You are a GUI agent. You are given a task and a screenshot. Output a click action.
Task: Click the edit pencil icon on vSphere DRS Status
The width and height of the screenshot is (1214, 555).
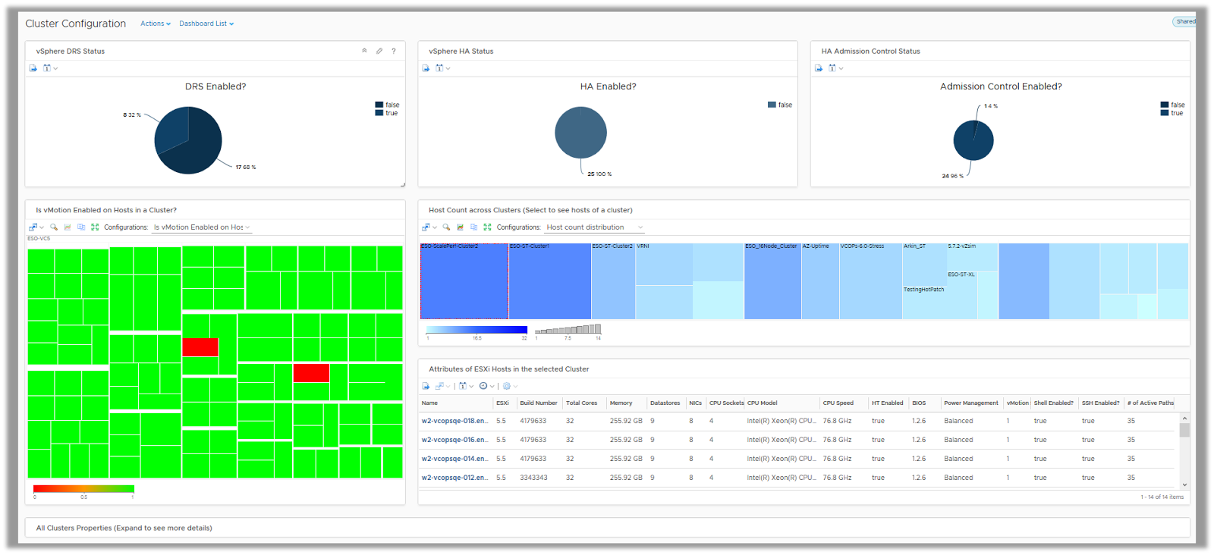click(379, 51)
